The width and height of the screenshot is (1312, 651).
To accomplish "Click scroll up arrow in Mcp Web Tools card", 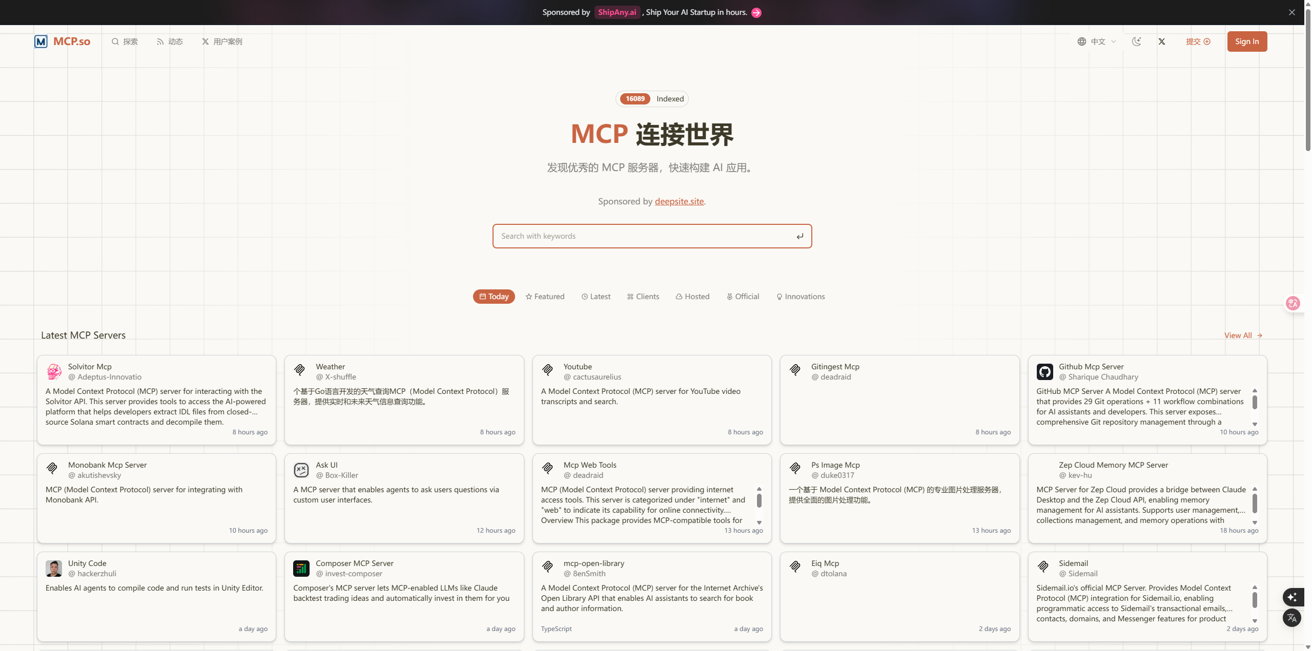I will click(x=759, y=489).
